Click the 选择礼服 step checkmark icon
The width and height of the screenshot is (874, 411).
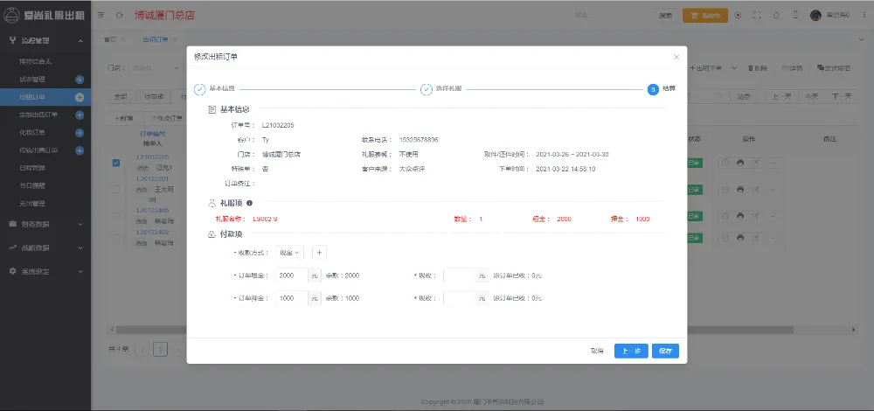point(427,89)
